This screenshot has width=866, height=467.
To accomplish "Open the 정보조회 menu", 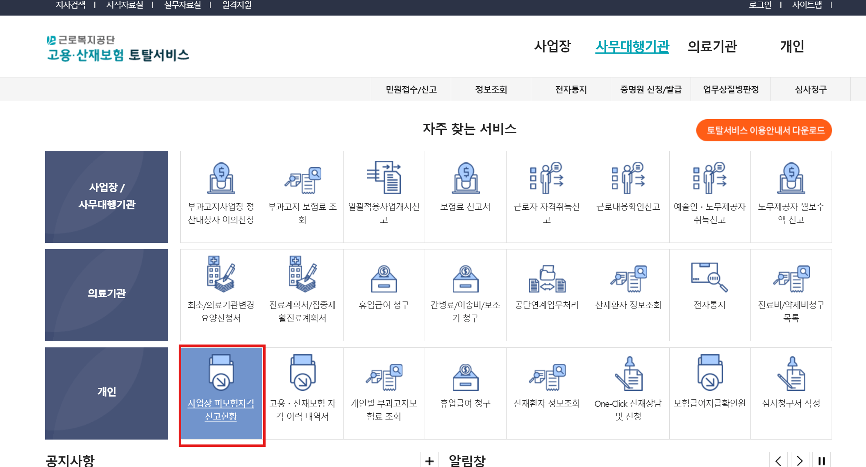I will point(490,89).
